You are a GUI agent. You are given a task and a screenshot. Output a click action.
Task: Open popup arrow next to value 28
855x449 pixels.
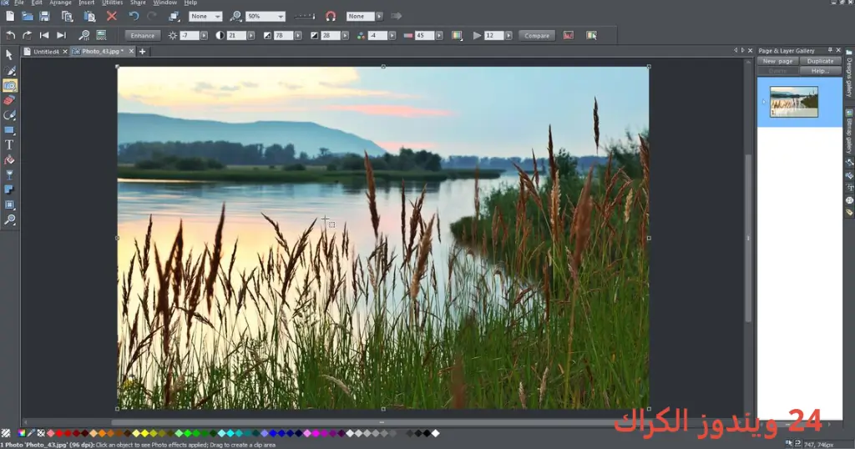[x=345, y=35]
